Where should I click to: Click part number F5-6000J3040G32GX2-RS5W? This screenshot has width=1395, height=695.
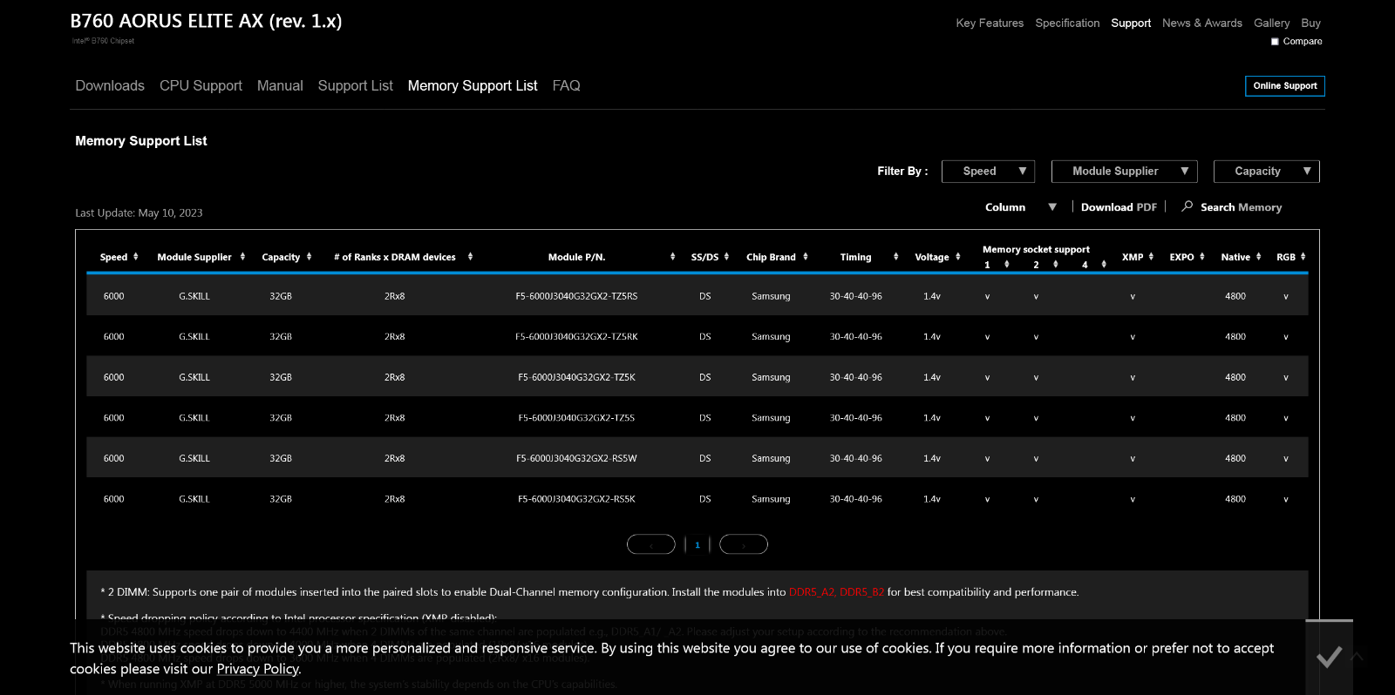click(x=576, y=458)
